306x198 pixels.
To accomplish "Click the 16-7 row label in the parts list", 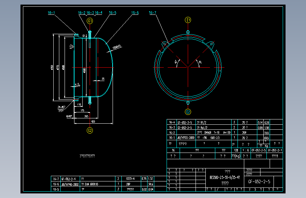I will coord(56,179).
